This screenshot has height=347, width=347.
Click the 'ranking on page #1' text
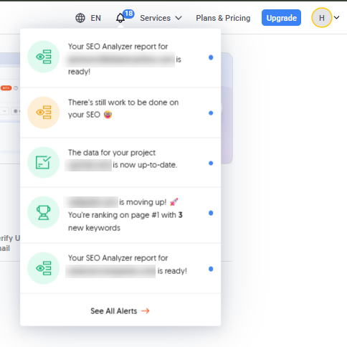(x=125, y=215)
